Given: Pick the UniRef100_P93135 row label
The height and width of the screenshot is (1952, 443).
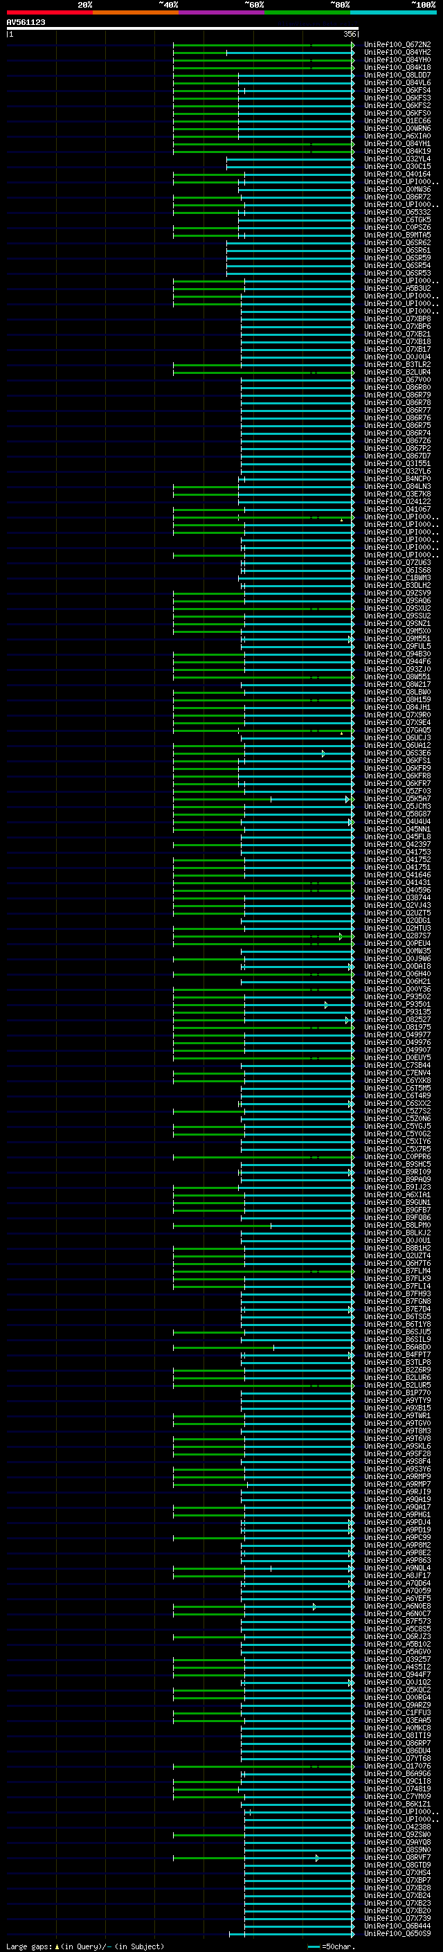Looking at the screenshot, I should pos(397,1012).
